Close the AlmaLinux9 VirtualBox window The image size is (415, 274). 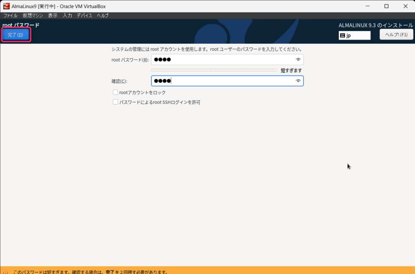click(x=405, y=6)
